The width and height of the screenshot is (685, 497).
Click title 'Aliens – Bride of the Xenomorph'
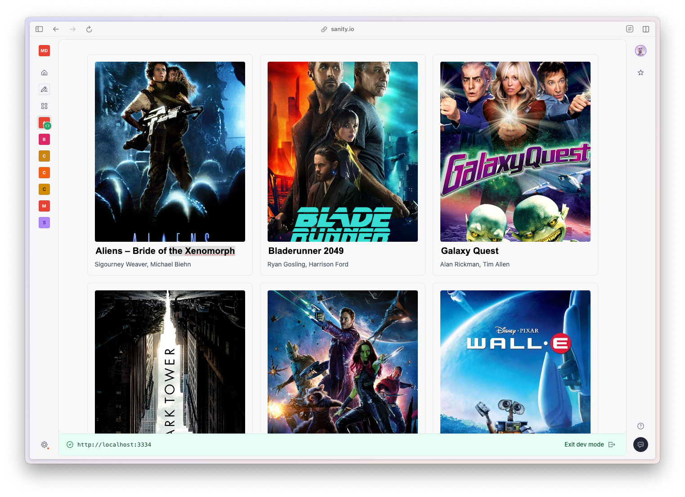(165, 251)
